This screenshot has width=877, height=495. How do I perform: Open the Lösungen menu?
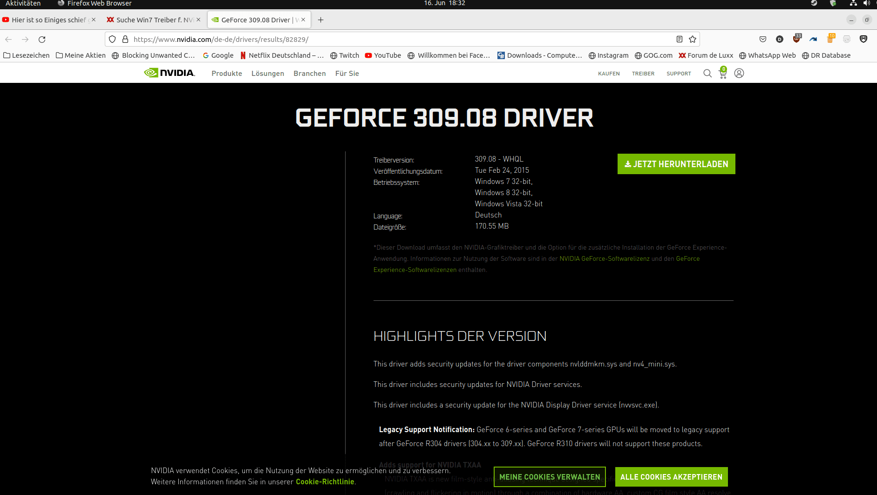pyautogui.click(x=268, y=74)
